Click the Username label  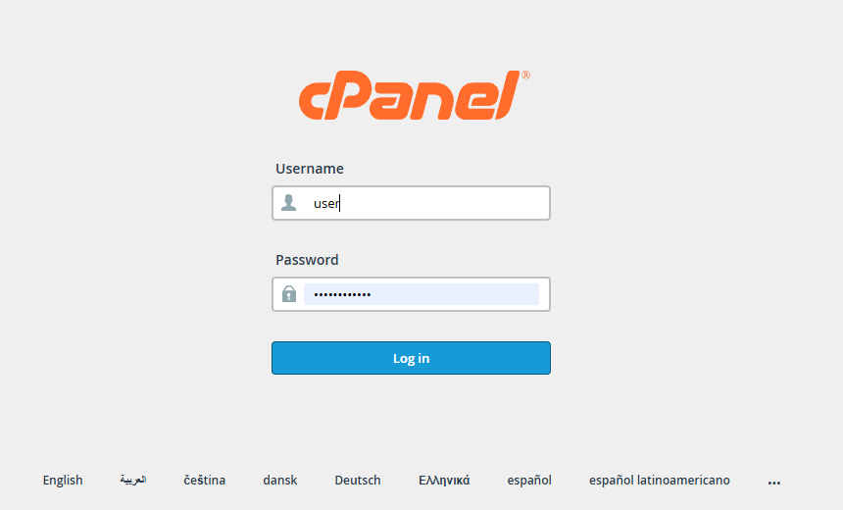(309, 169)
